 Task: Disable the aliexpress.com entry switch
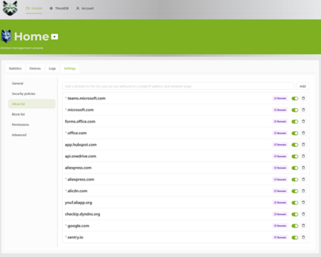(295, 168)
